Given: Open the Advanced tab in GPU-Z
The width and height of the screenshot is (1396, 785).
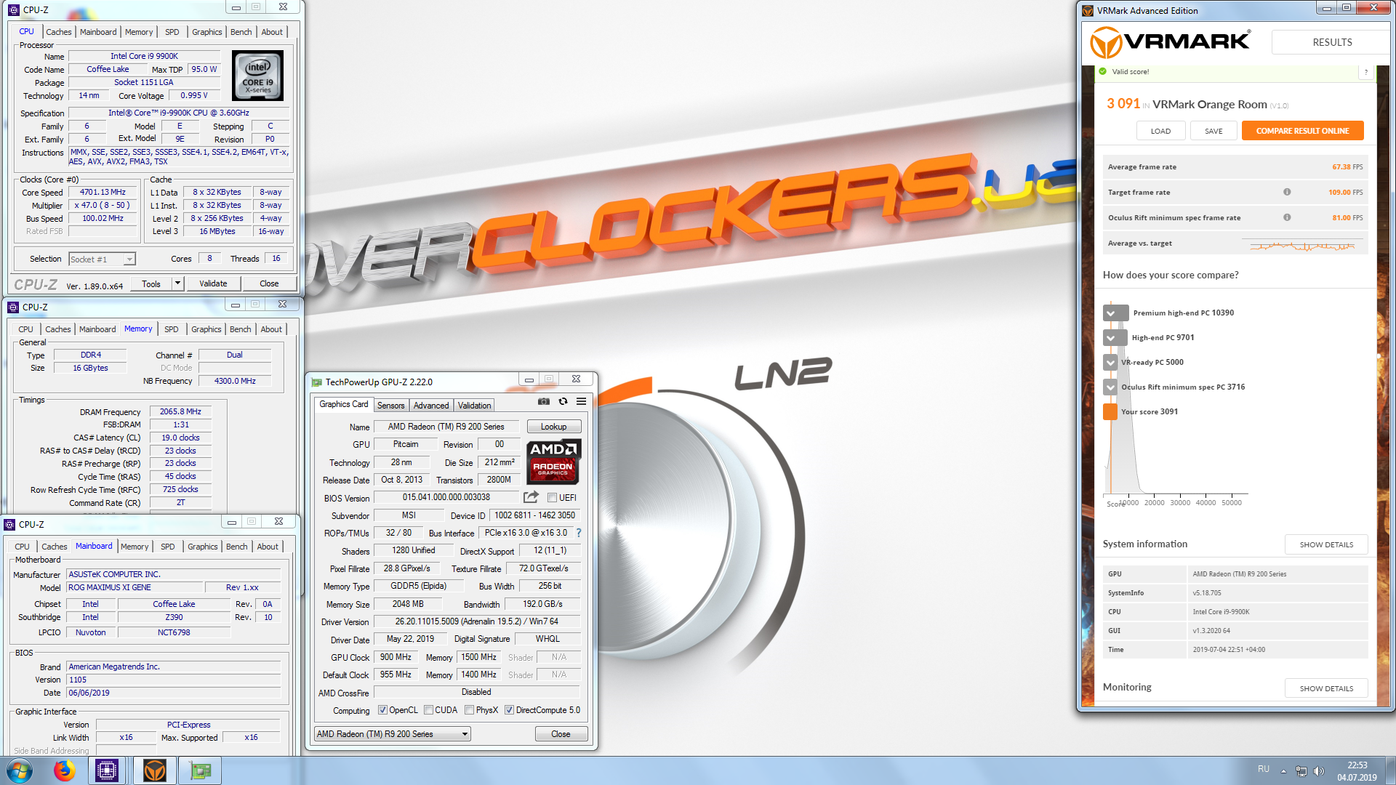Looking at the screenshot, I should (431, 406).
